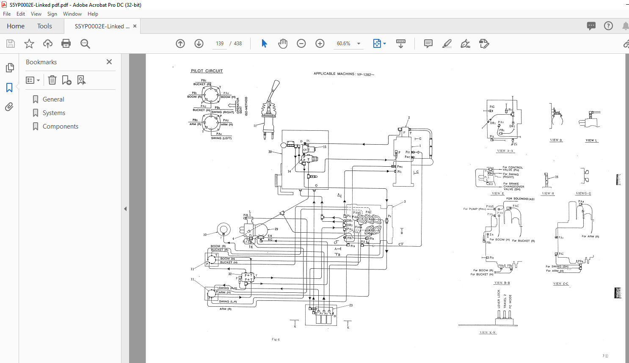Click 'APPLICABLE MACHINS' text on page
Viewport: 629px width, 363px height.
(x=334, y=74)
